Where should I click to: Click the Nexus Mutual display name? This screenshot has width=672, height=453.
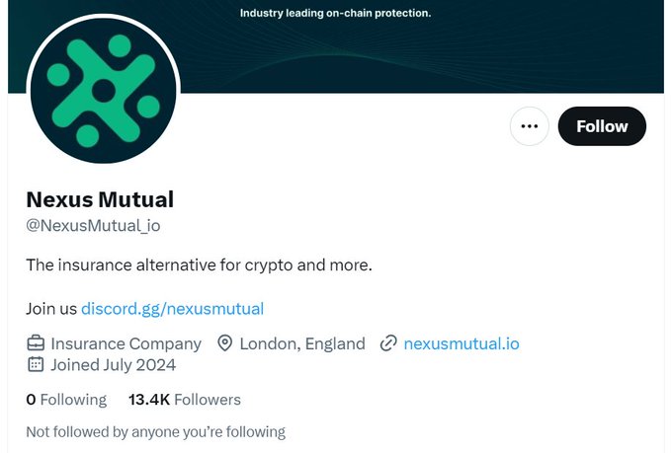[x=100, y=199]
